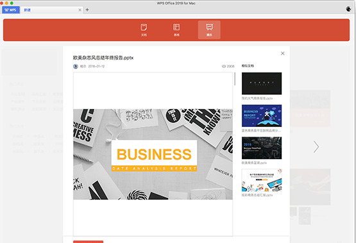Viewport: 356px width, 243px height.
Task: Click the views count number 2908
Action: point(230,66)
